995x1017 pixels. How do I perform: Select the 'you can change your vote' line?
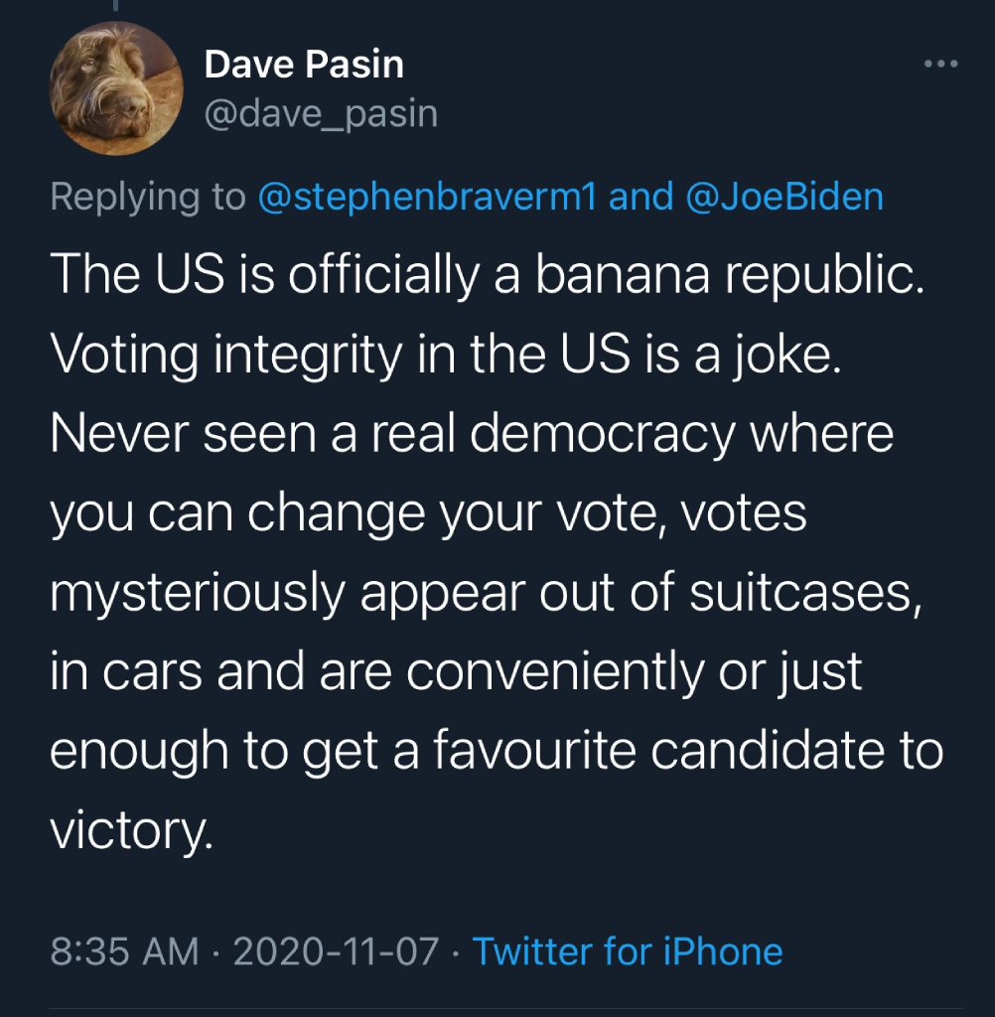[428, 513]
